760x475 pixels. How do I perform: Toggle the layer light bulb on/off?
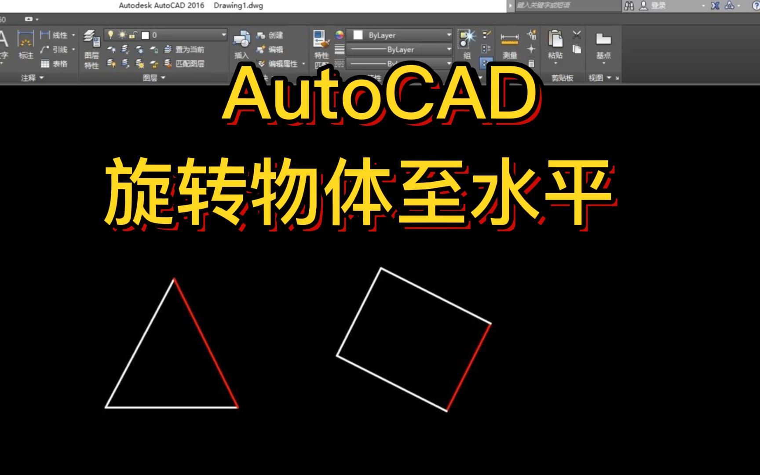[x=111, y=35]
